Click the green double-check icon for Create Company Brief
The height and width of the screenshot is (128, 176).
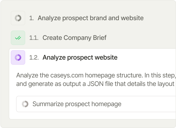click(18, 38)
